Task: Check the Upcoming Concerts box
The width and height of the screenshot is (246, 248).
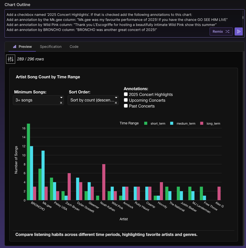Action: point(126,100)
